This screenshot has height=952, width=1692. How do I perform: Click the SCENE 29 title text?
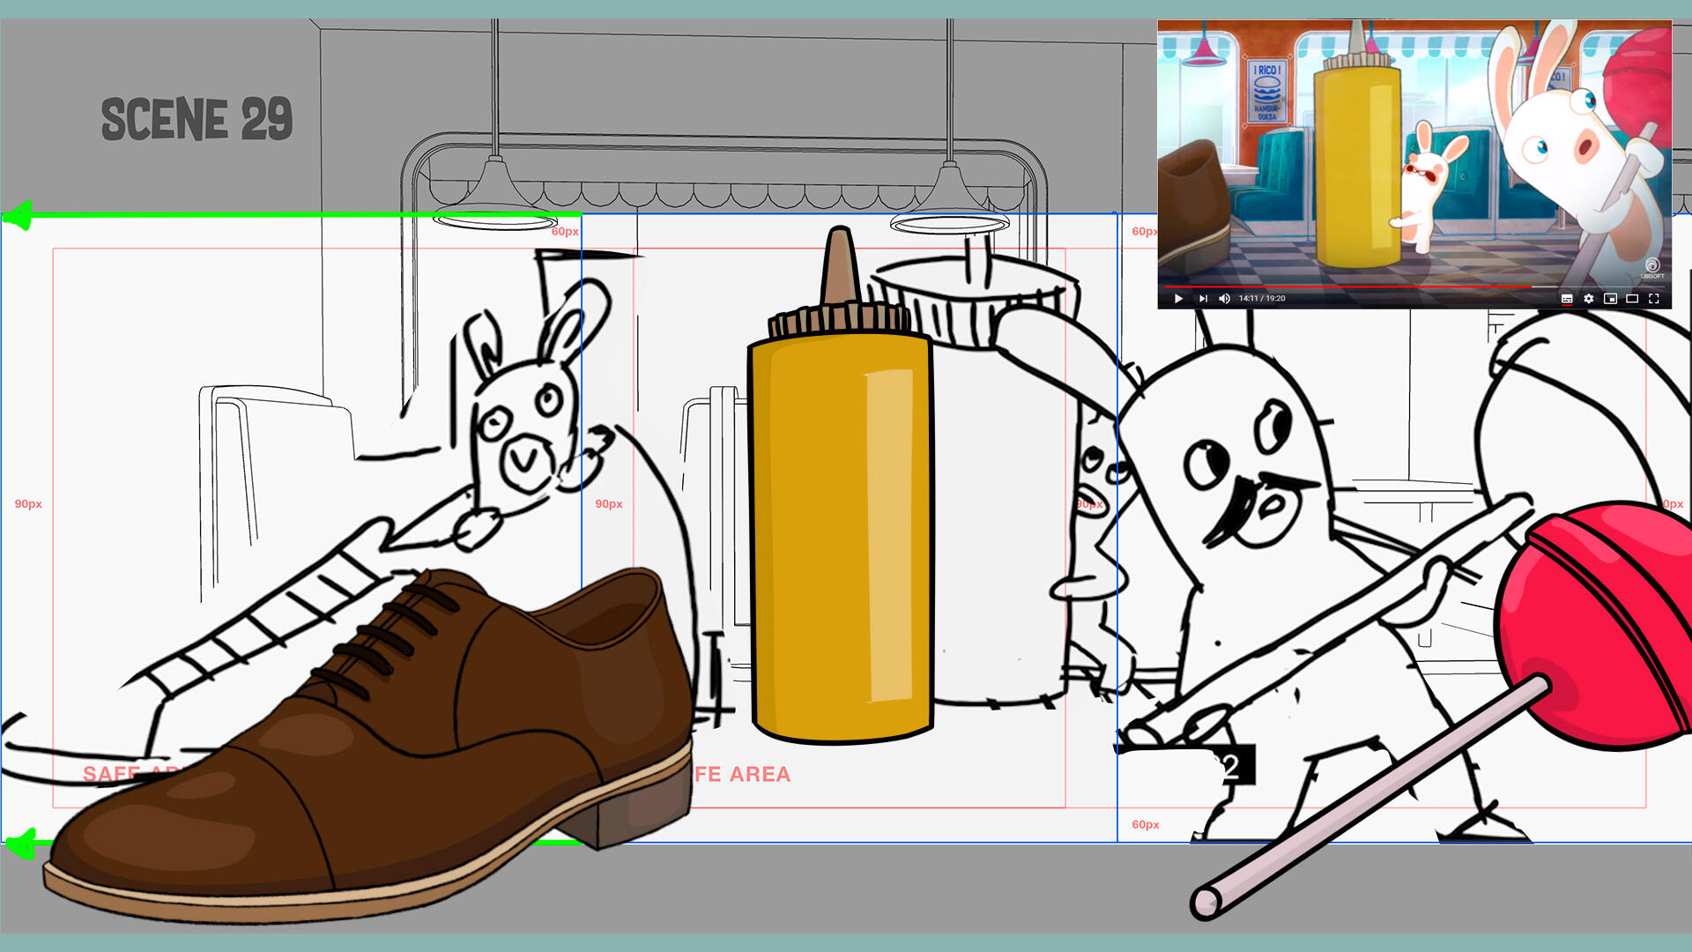tap(197, 120)
